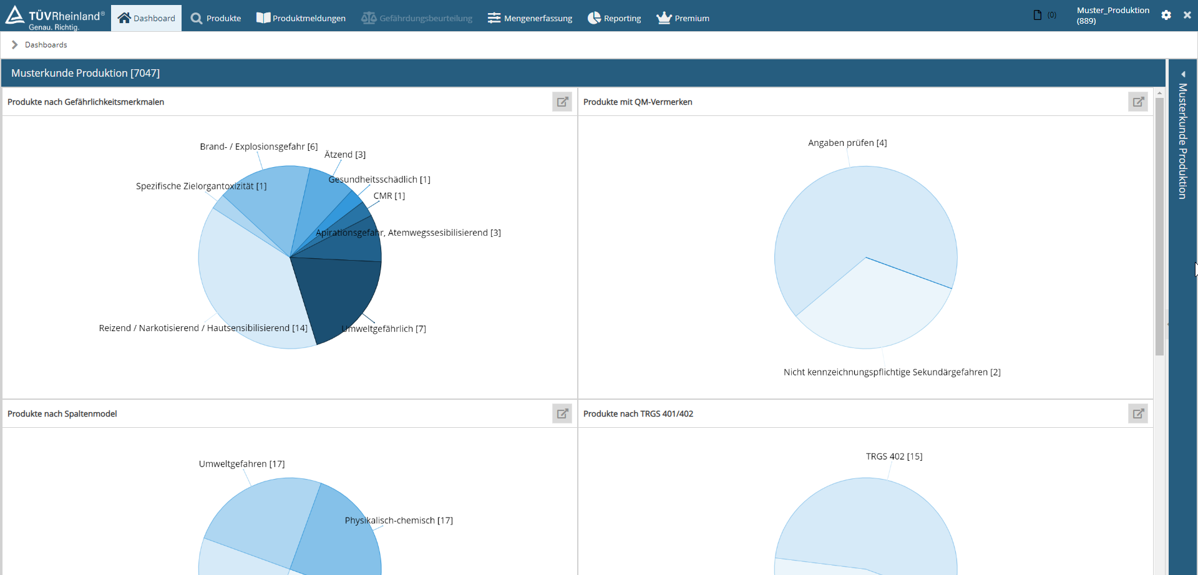Open the Dashboard tab
1198x575 pixels.
coord(147,19)
